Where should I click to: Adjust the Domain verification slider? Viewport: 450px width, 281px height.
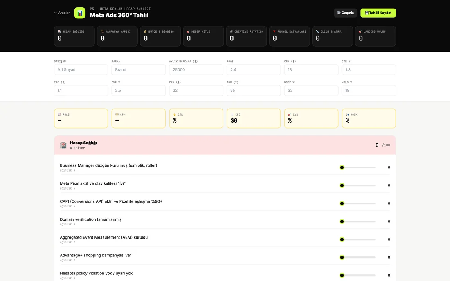point(357,221)
